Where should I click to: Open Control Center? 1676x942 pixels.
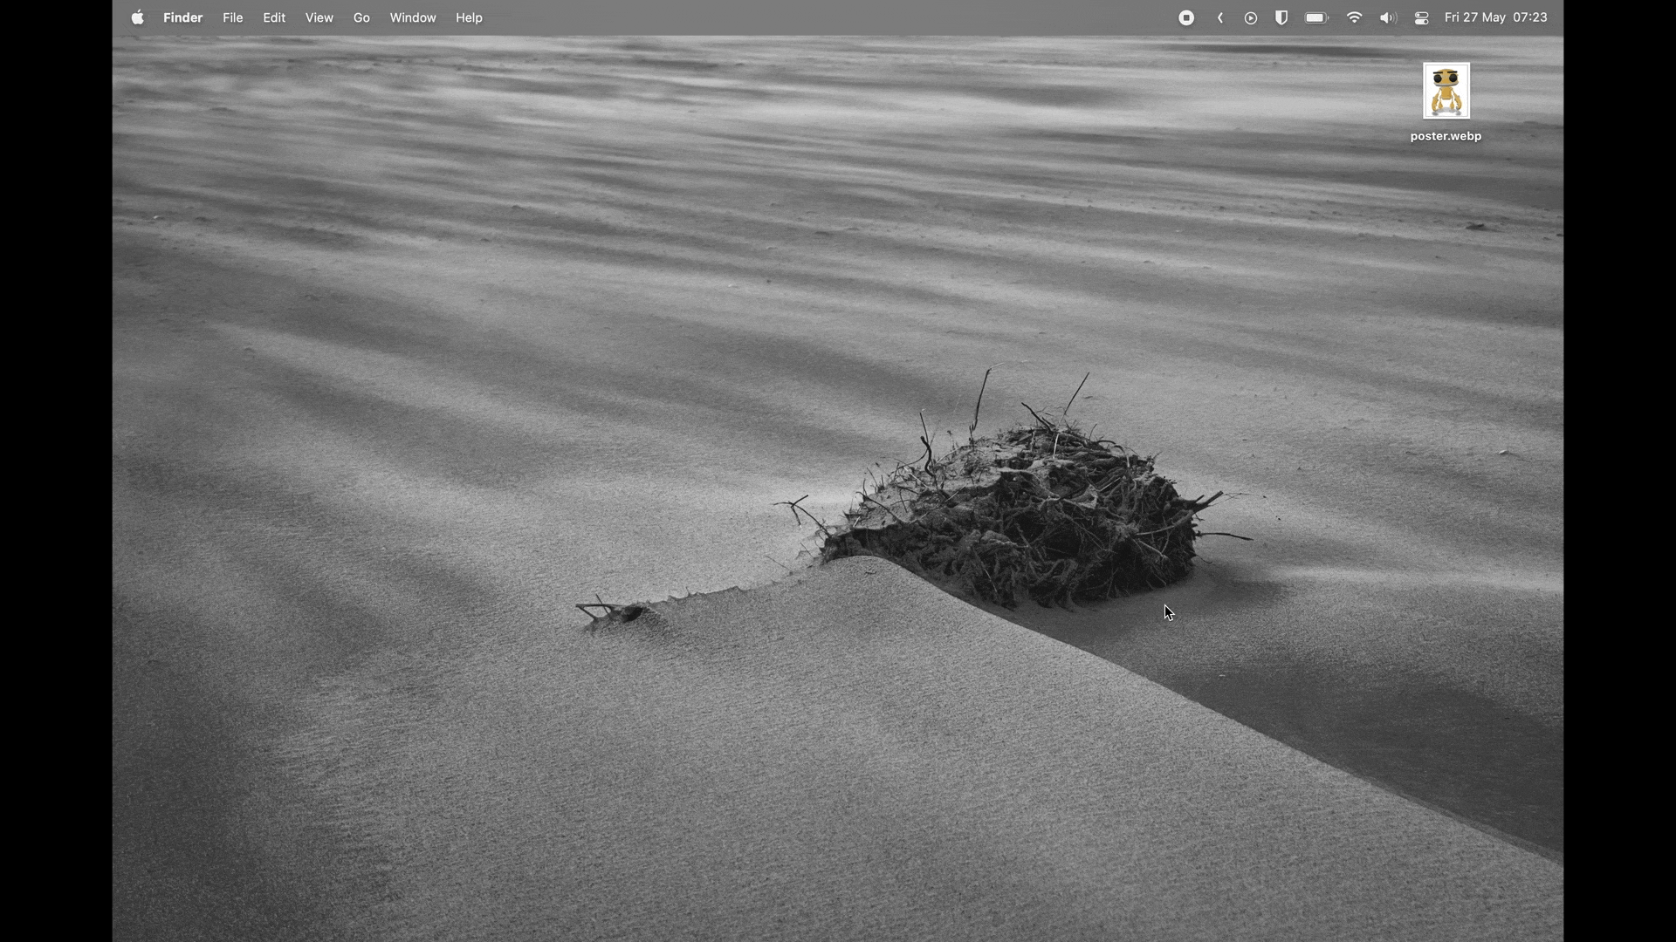click(1422, 17)
